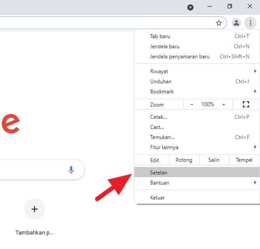
Task: Select Tab baru menu item
Action: point(197,36)
